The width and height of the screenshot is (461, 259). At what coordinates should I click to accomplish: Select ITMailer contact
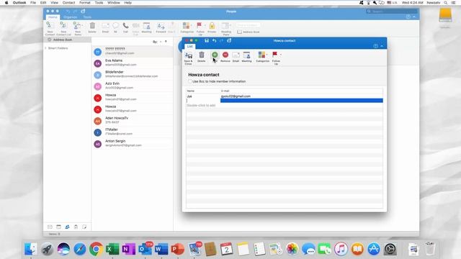coord(133,132)
